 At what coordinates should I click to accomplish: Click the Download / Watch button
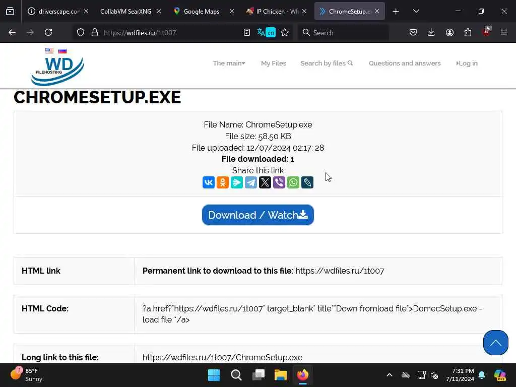coord(257,215)
